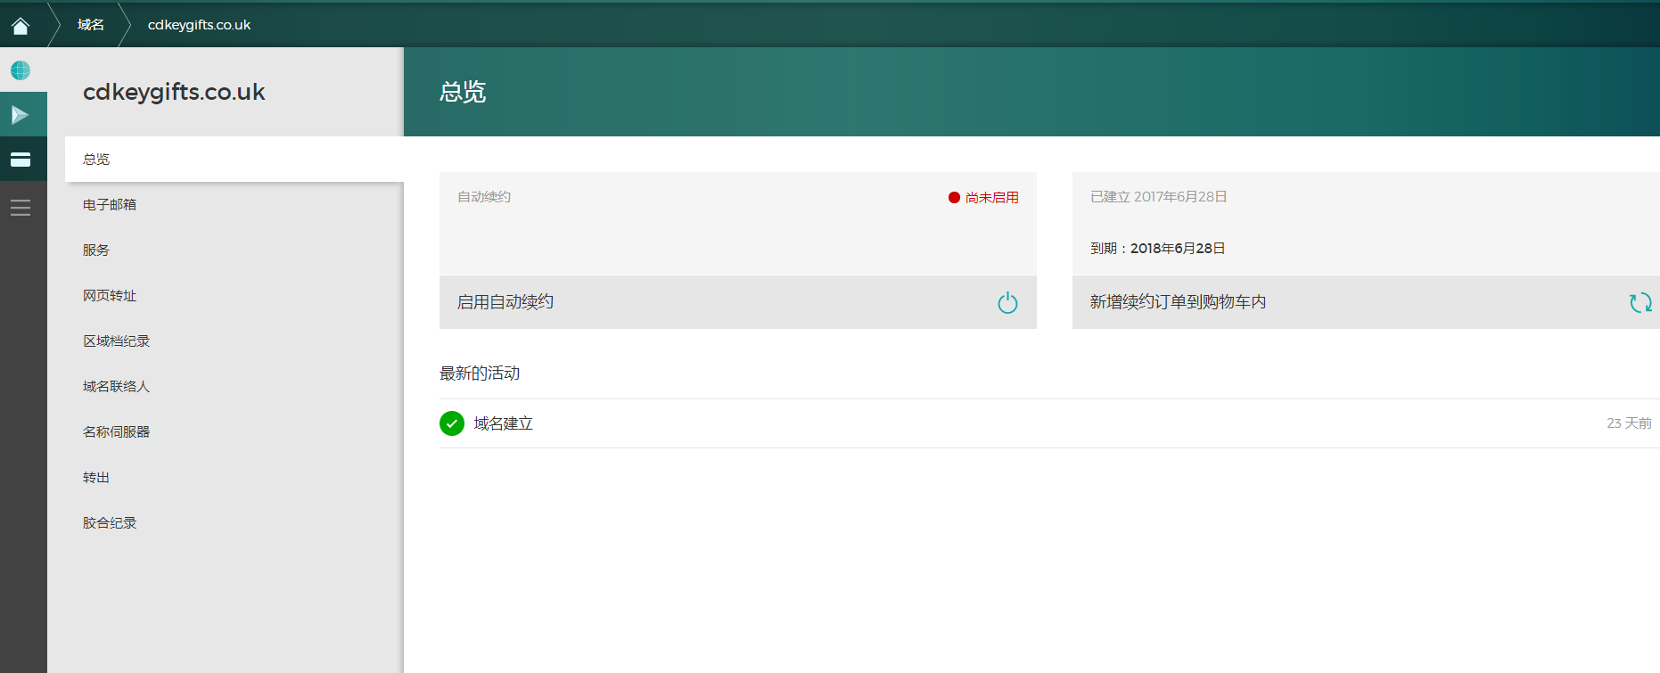Click 新增续约订单到购物车内 button
The image size is (1660, 673).
click(1366, 302)
